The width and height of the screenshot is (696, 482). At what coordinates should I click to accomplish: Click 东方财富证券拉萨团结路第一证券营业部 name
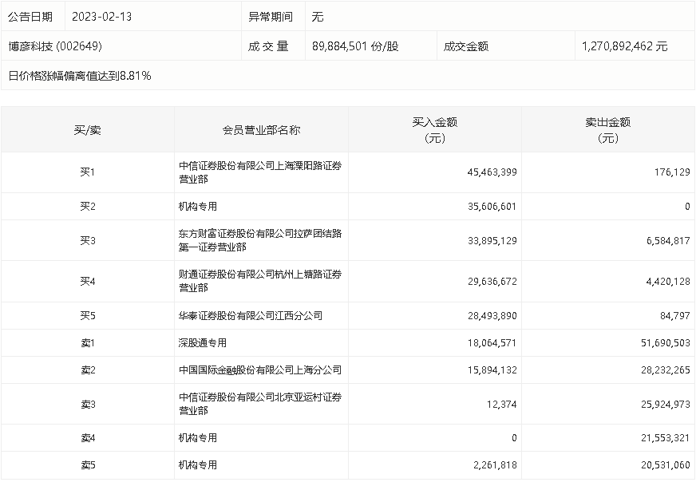[x=260, y=240]
